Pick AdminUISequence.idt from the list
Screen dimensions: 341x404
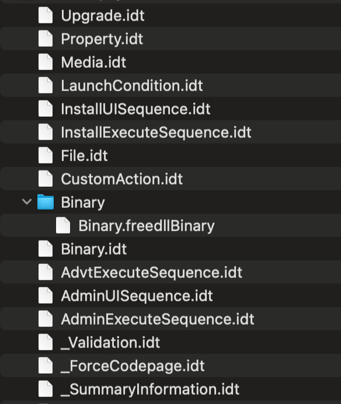[x=137, y=296]
